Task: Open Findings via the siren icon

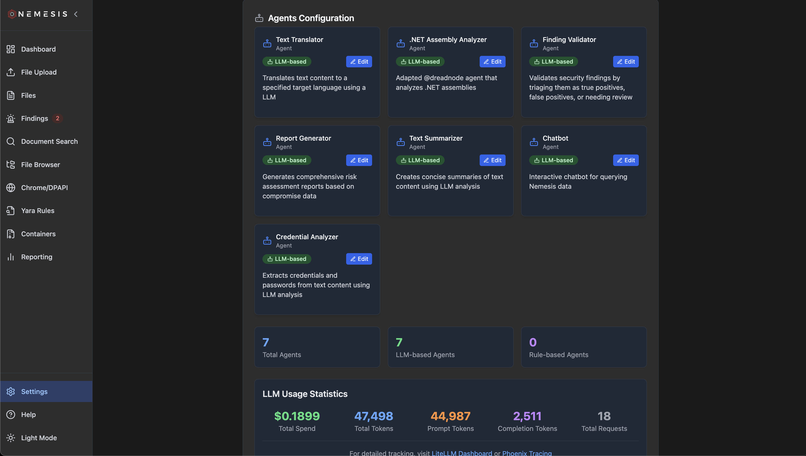Action: (x=11, y=118)
